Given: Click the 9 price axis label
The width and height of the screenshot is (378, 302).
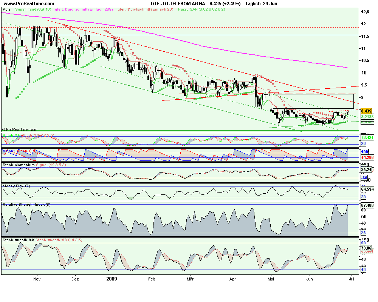Looking at the screenshot, I should [x=362, y=97].
